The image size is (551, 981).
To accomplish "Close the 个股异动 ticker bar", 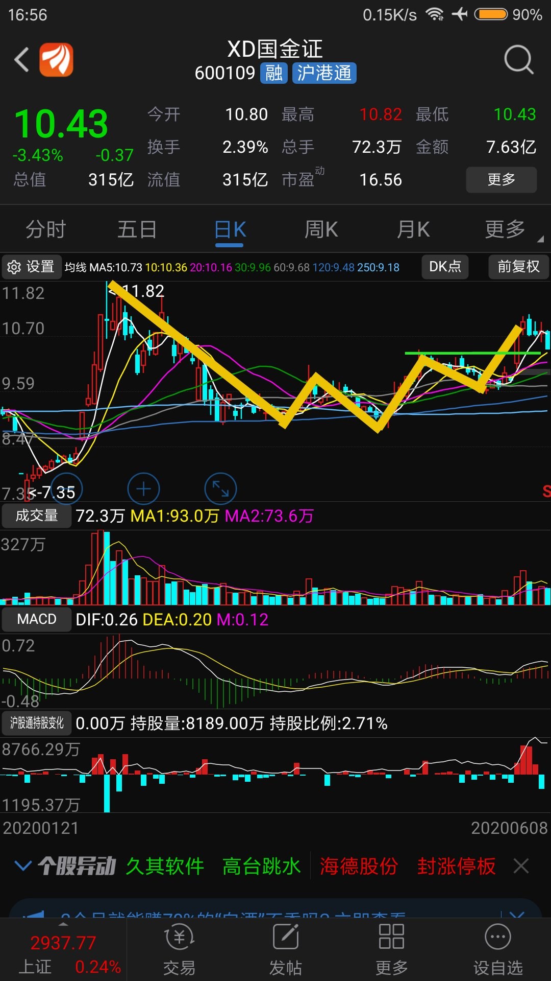I will tap(521, 866).
